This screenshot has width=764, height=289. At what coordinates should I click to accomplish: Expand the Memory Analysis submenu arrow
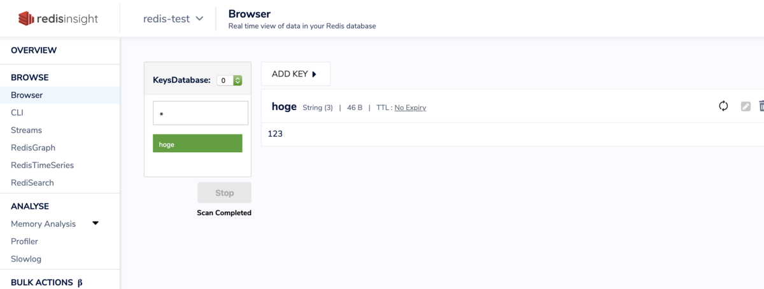(95, 223)
